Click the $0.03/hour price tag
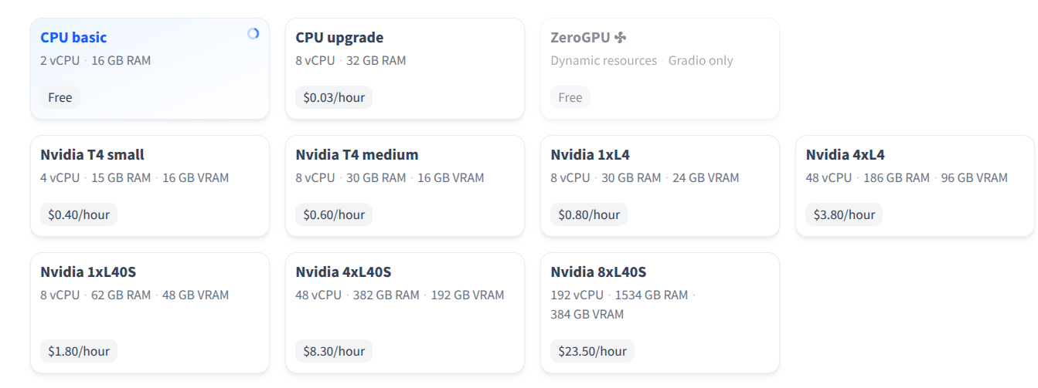 click(x=334, y=97)
